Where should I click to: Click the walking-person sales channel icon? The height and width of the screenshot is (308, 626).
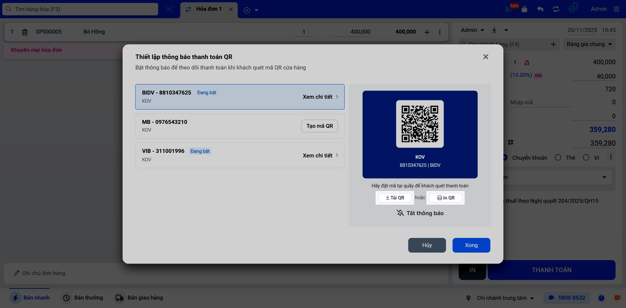494,30
